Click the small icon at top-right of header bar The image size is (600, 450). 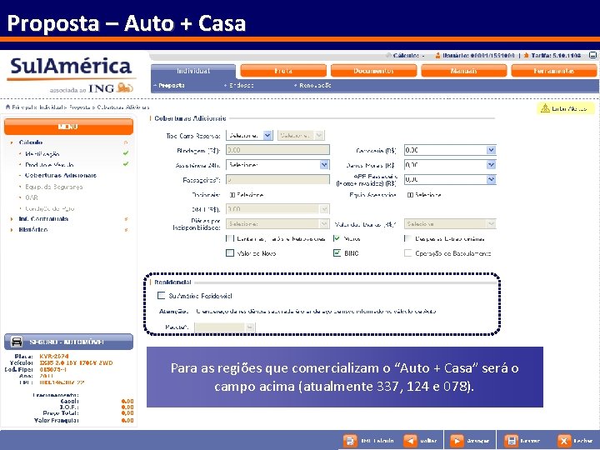coord(592,55)
